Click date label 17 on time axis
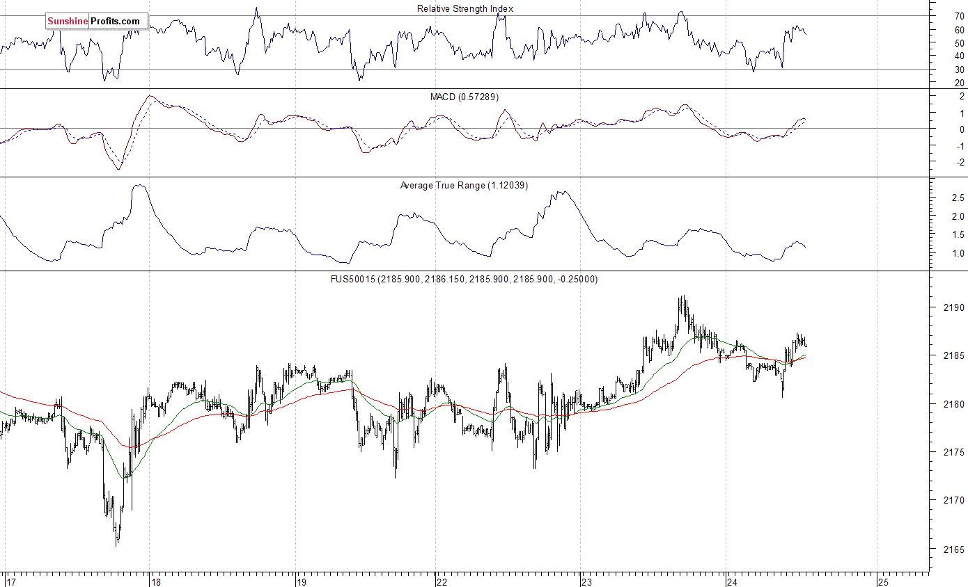This screenshot has height=587, width=968. pyautogui.click(x=10, y=581)
